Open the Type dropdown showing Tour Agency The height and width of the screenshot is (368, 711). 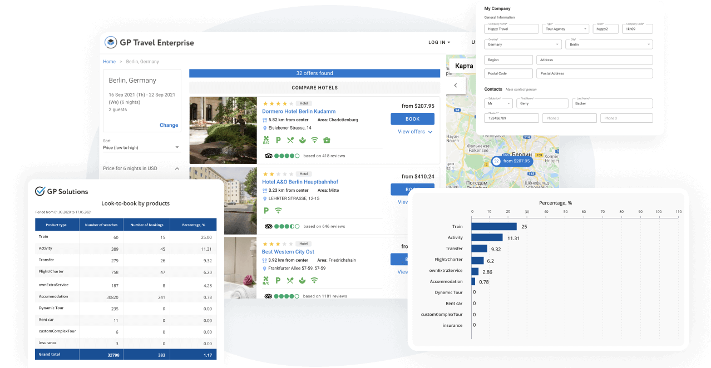[565, 29]
